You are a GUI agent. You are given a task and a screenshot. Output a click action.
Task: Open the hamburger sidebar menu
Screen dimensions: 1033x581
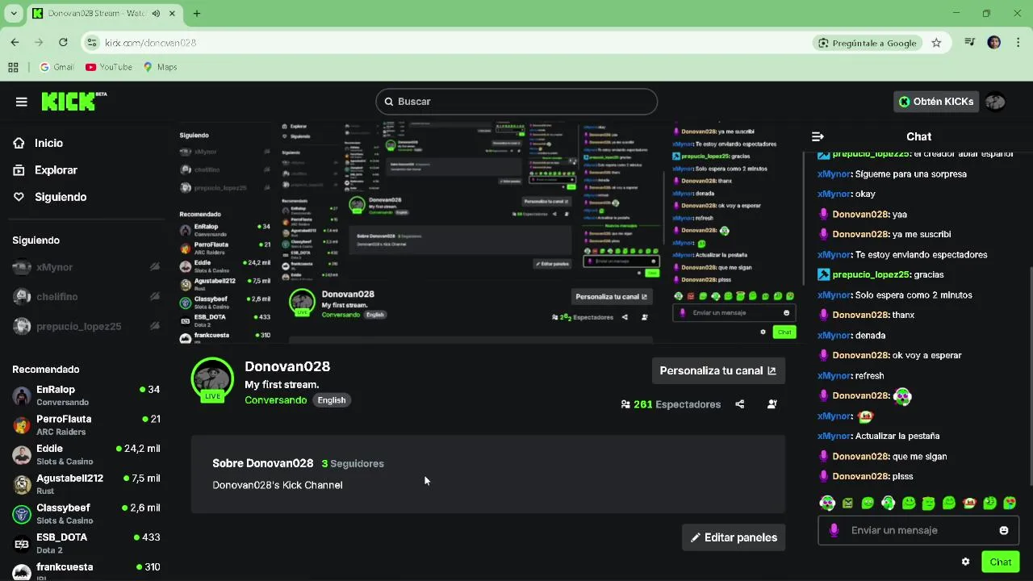pos(22,102)
